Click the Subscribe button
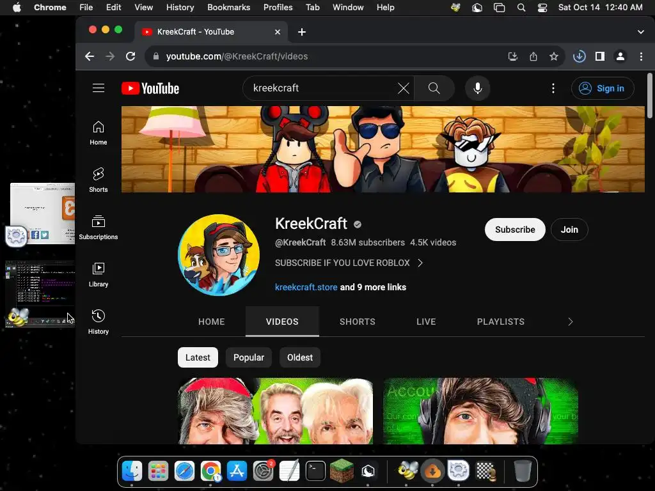 (515, 230)
